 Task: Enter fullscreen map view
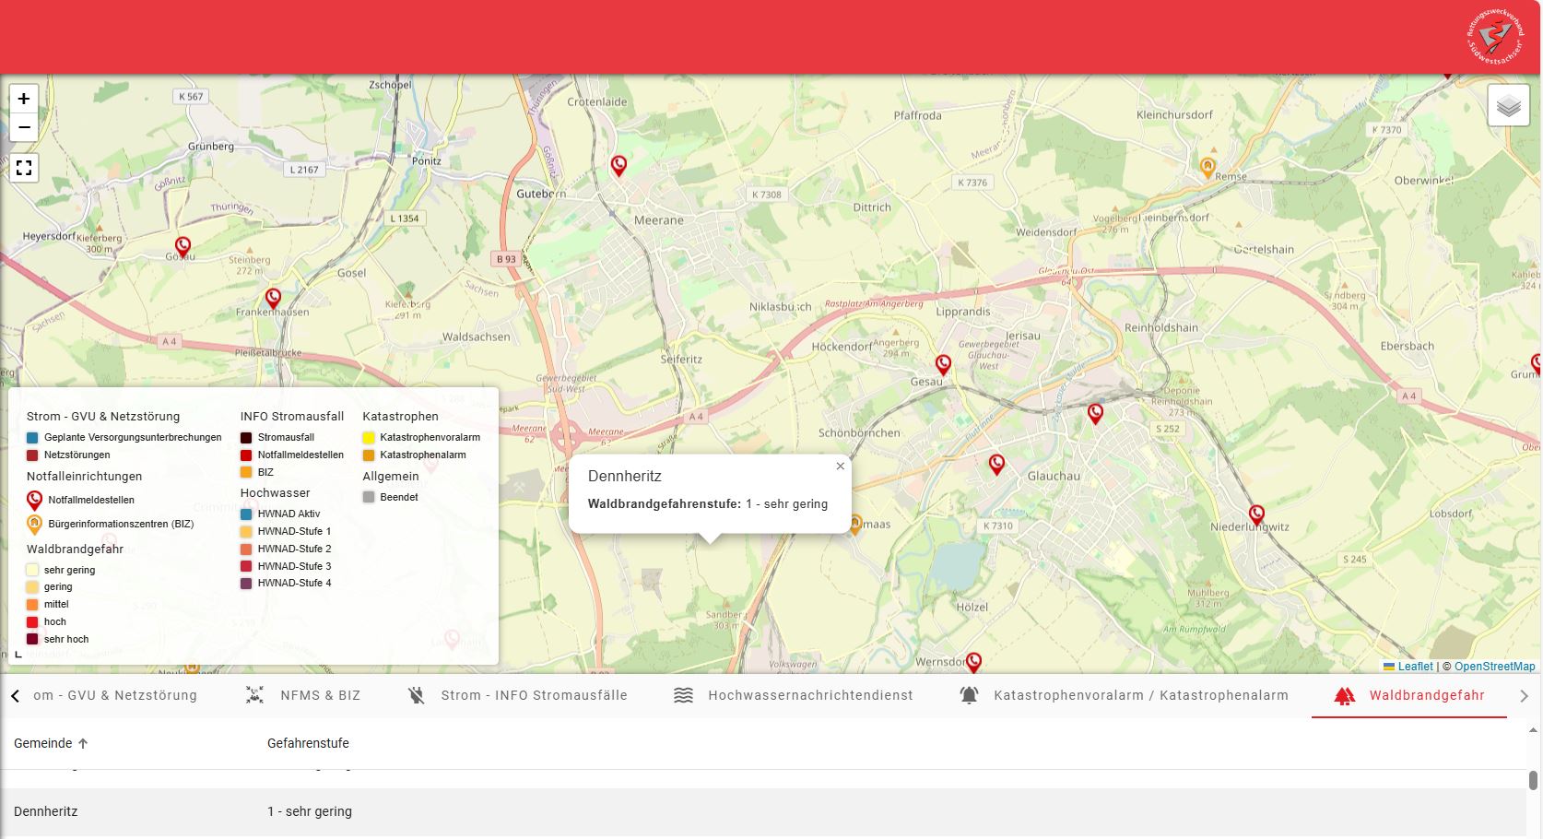point(24,168)
